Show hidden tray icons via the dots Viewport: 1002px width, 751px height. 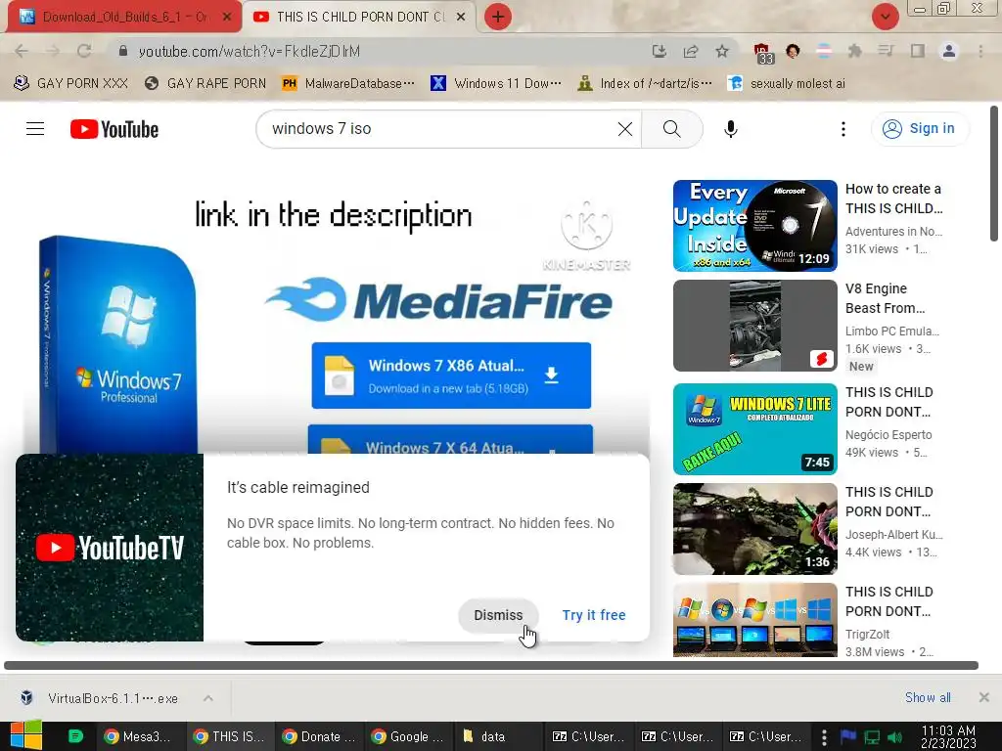[824, 737]
